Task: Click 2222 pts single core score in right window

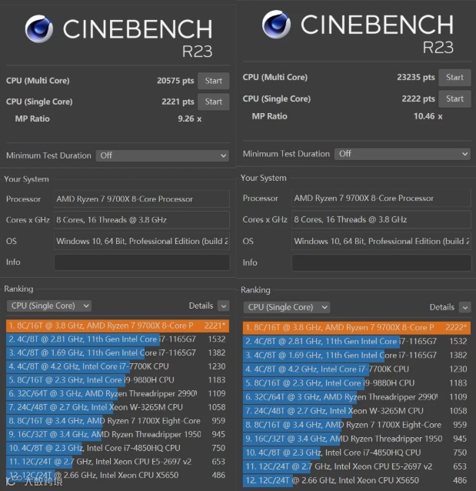Action: coord(418,99)
